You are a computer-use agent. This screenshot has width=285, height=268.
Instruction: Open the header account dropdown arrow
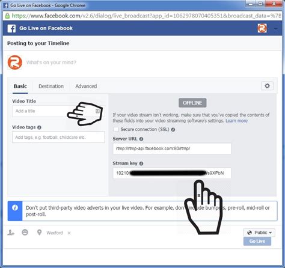coord(276,29)
